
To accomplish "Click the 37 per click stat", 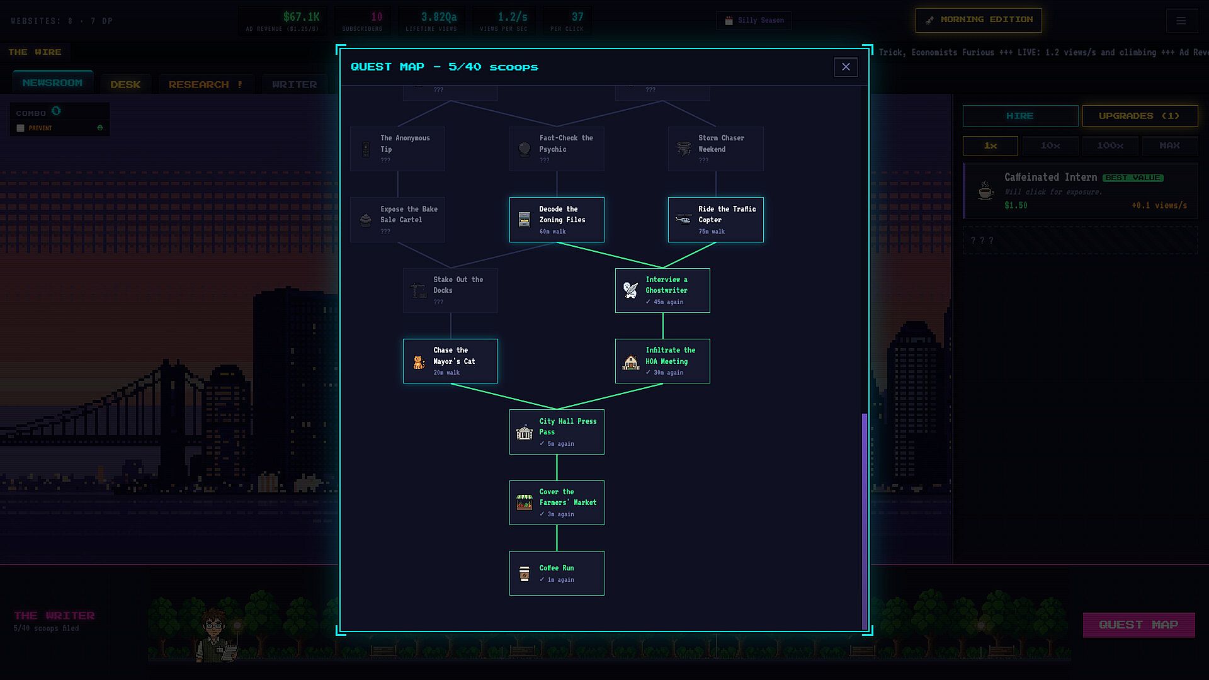I will point(567,21).
